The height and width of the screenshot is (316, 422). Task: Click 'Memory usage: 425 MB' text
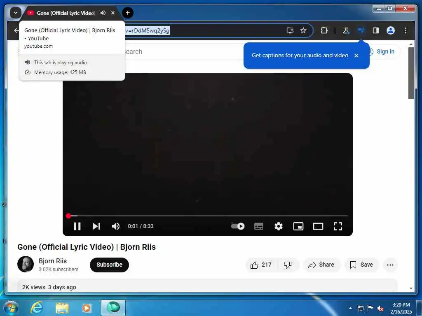[60, 72]
